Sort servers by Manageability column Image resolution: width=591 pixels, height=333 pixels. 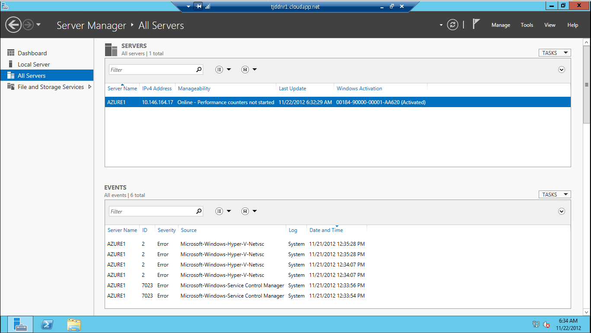(x=194, y=89)
